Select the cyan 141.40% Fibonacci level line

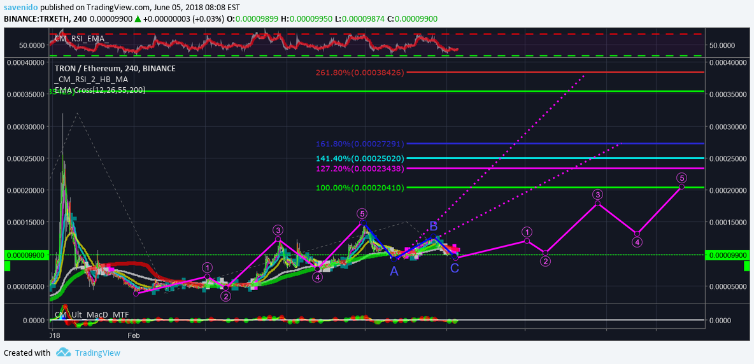555,158
